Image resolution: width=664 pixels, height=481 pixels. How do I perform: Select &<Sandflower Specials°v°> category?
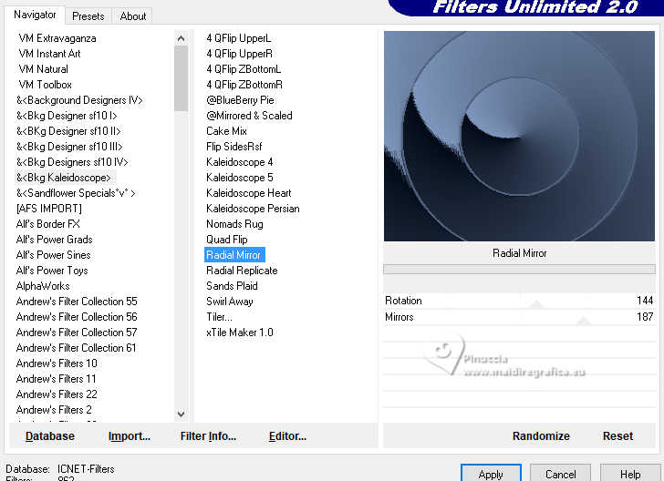point(76,193)
